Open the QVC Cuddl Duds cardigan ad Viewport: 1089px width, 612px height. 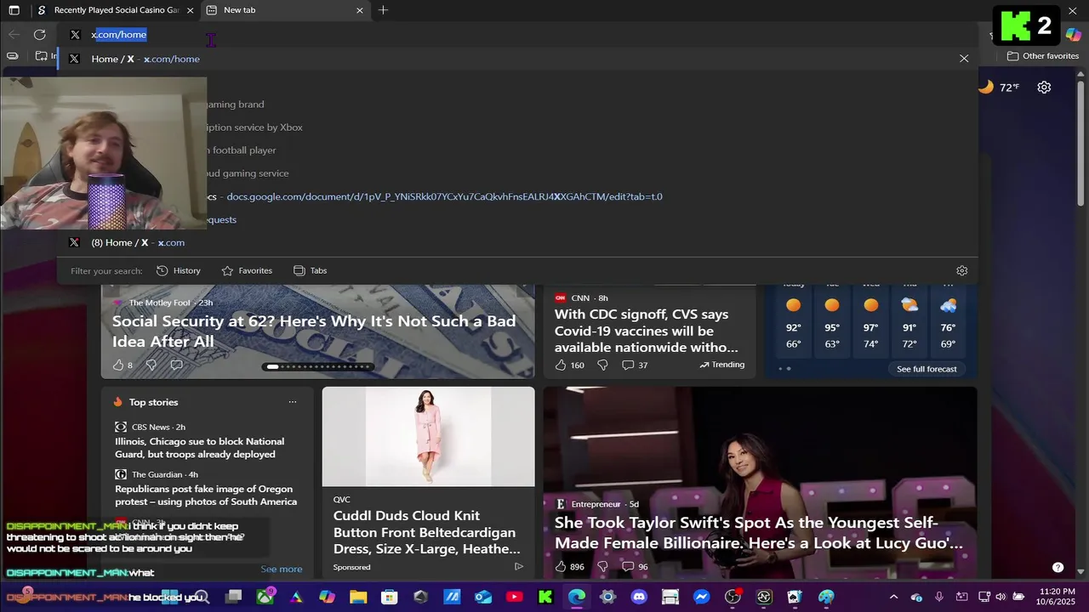pyautogui.click(x=425, y=532)
